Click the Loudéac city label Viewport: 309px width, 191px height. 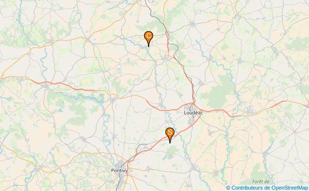point(193,113)
